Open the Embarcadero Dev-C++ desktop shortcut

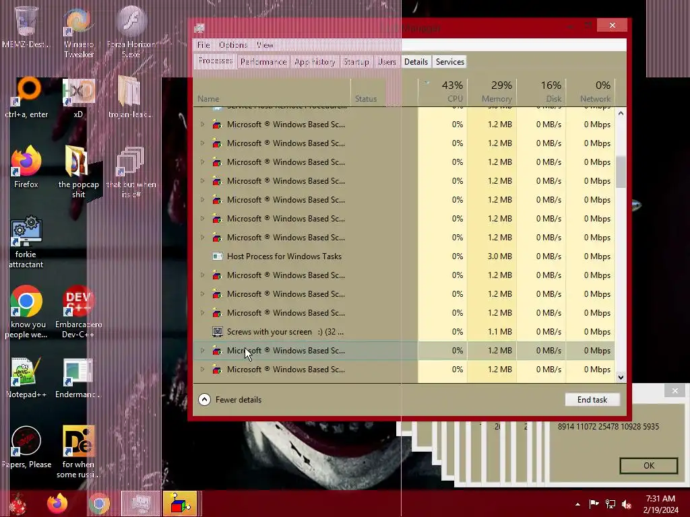[x=78, y=312]
